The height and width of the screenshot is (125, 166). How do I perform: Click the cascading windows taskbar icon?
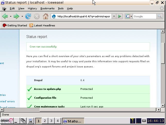coord(23,121)
